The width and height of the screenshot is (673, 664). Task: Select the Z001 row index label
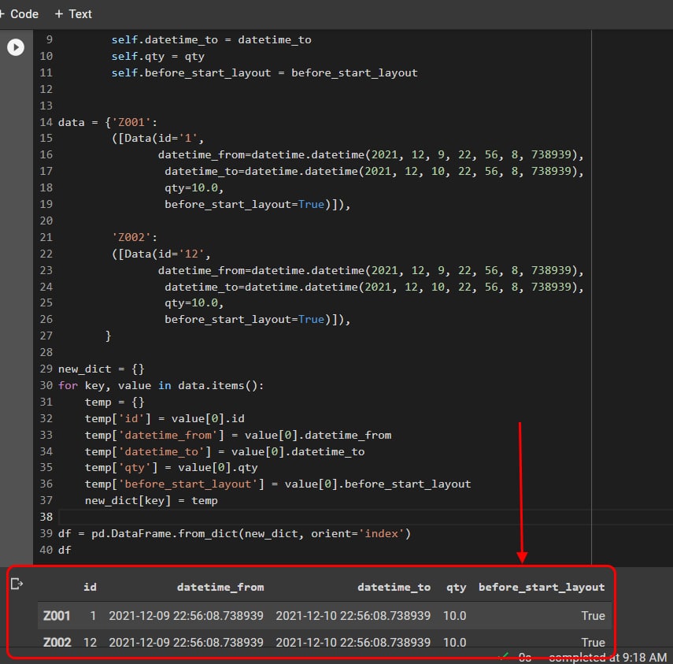[x=57, y=615]
